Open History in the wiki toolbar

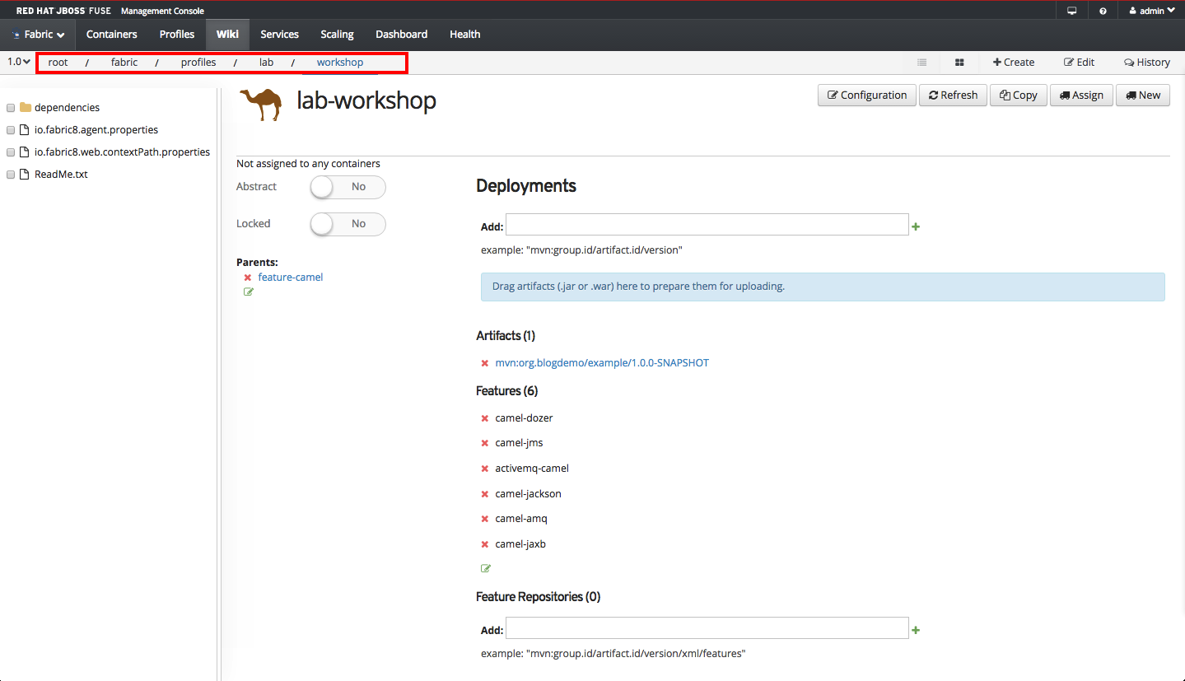point(1147,62)
